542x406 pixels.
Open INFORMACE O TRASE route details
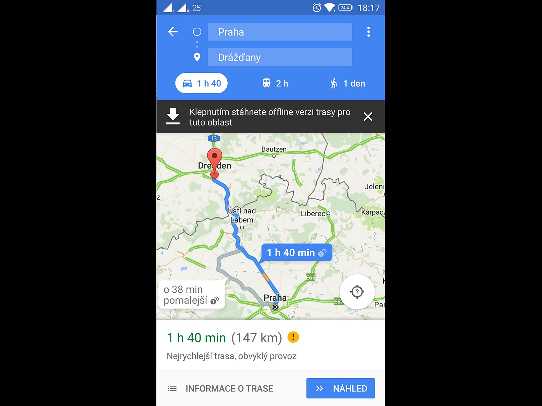tap(221, 388)
